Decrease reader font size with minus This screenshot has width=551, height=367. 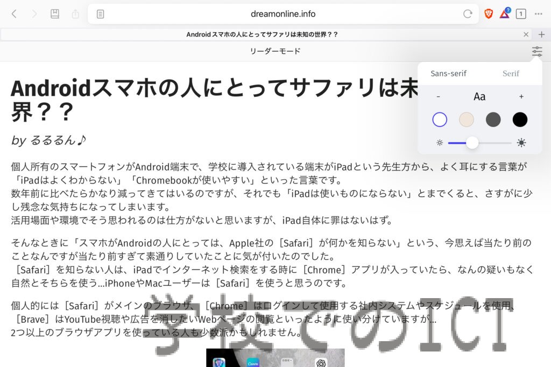(438, 97)
